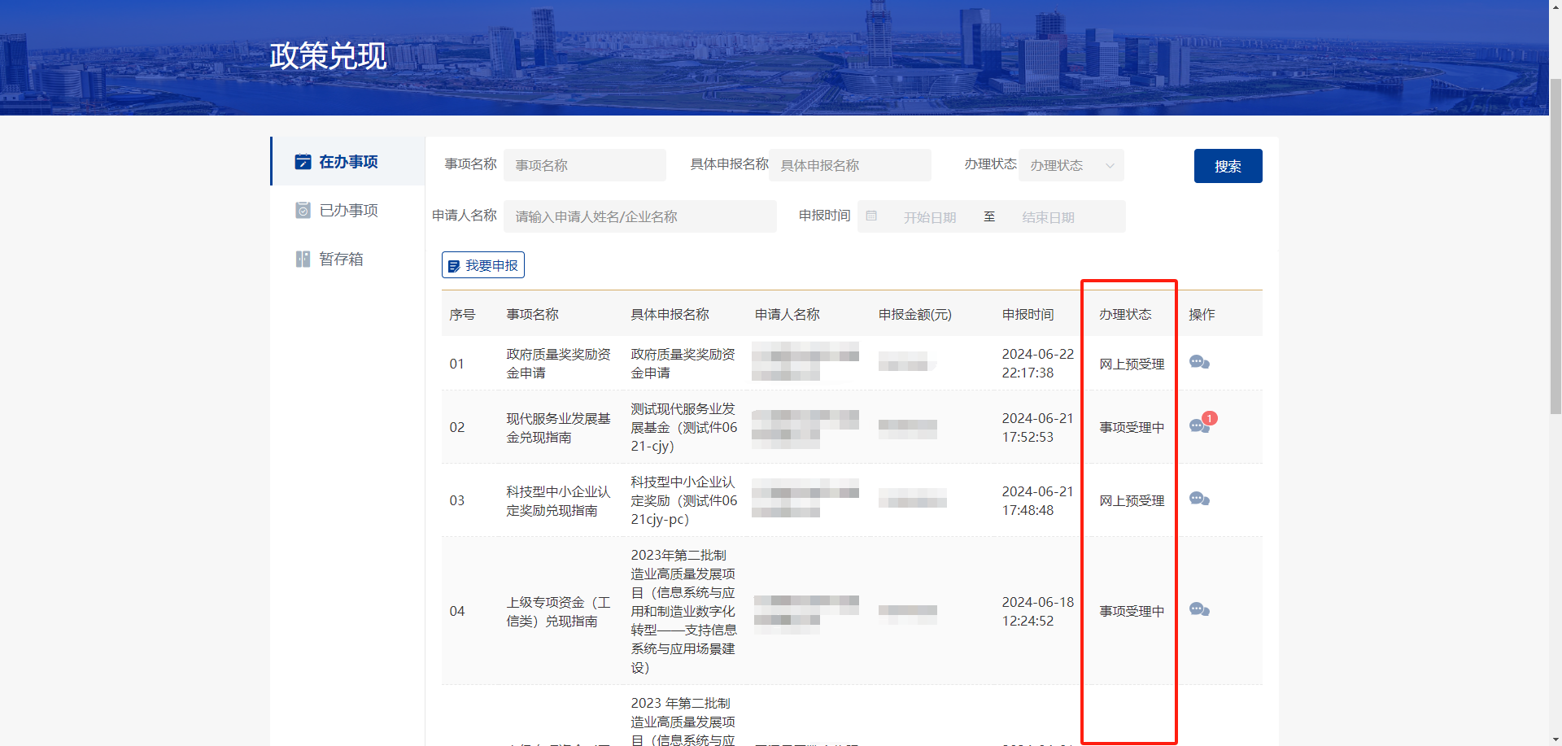Click 科技型中小企业认定奖励兑现指南 cell

pos(558,501)
